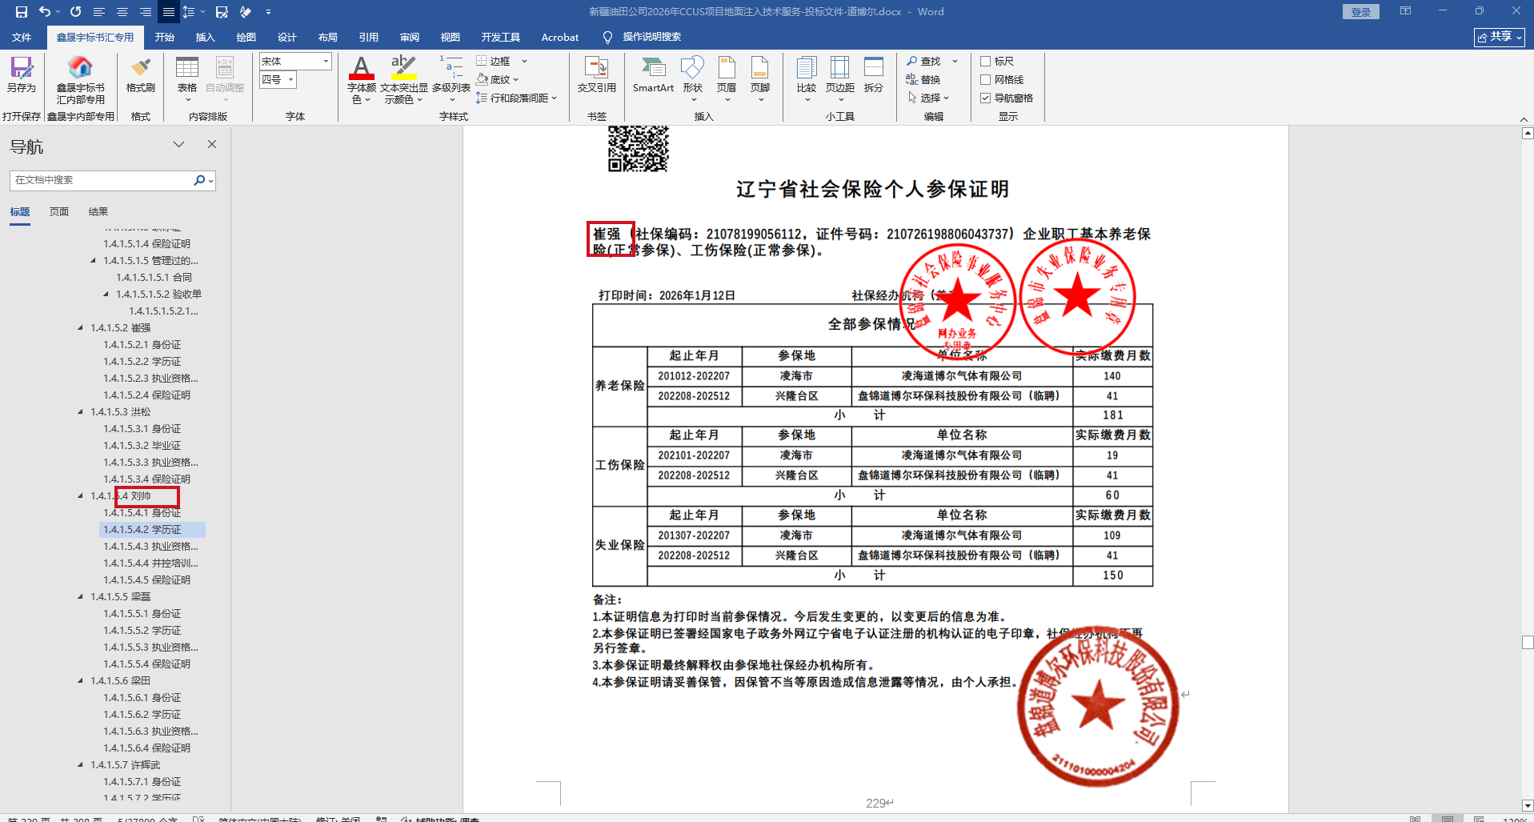Click the 拆分 split window icon
Image resolution: width=1534 pixels, height=822 pixels.
coord(874,75)
